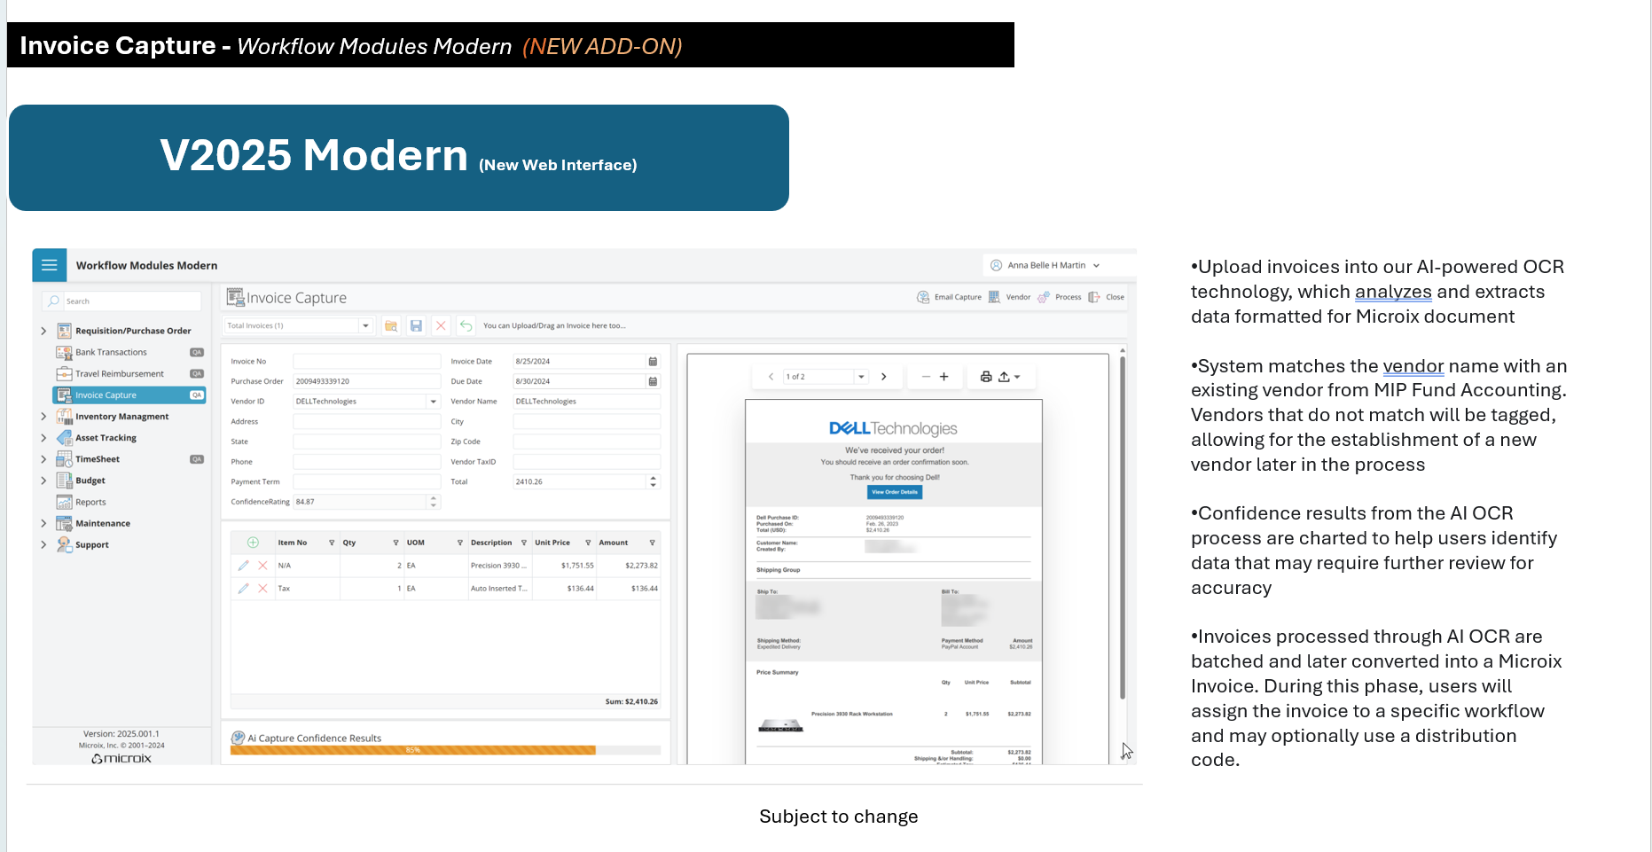
Task: Open the Total Invoices (1) dropdown
Action: pos(365,326)
